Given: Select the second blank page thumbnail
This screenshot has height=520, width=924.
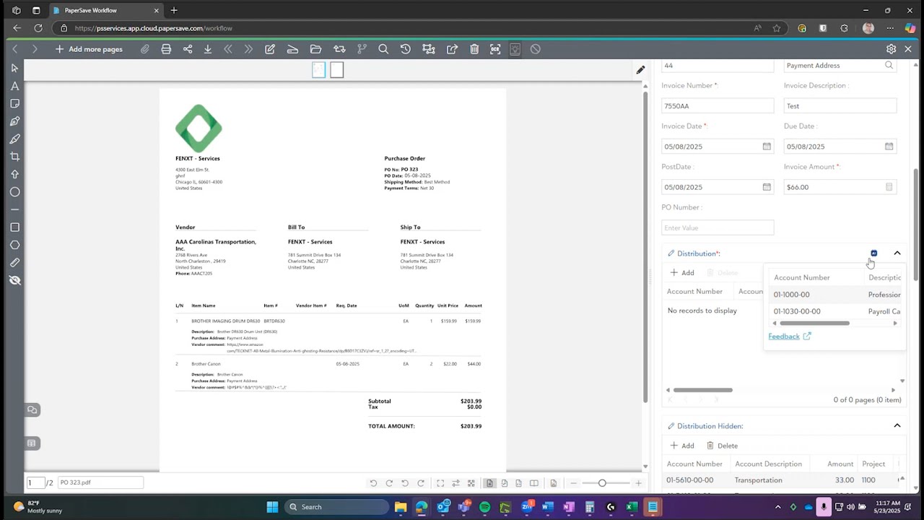Looking at the screenshot, I should click(336, 70).
